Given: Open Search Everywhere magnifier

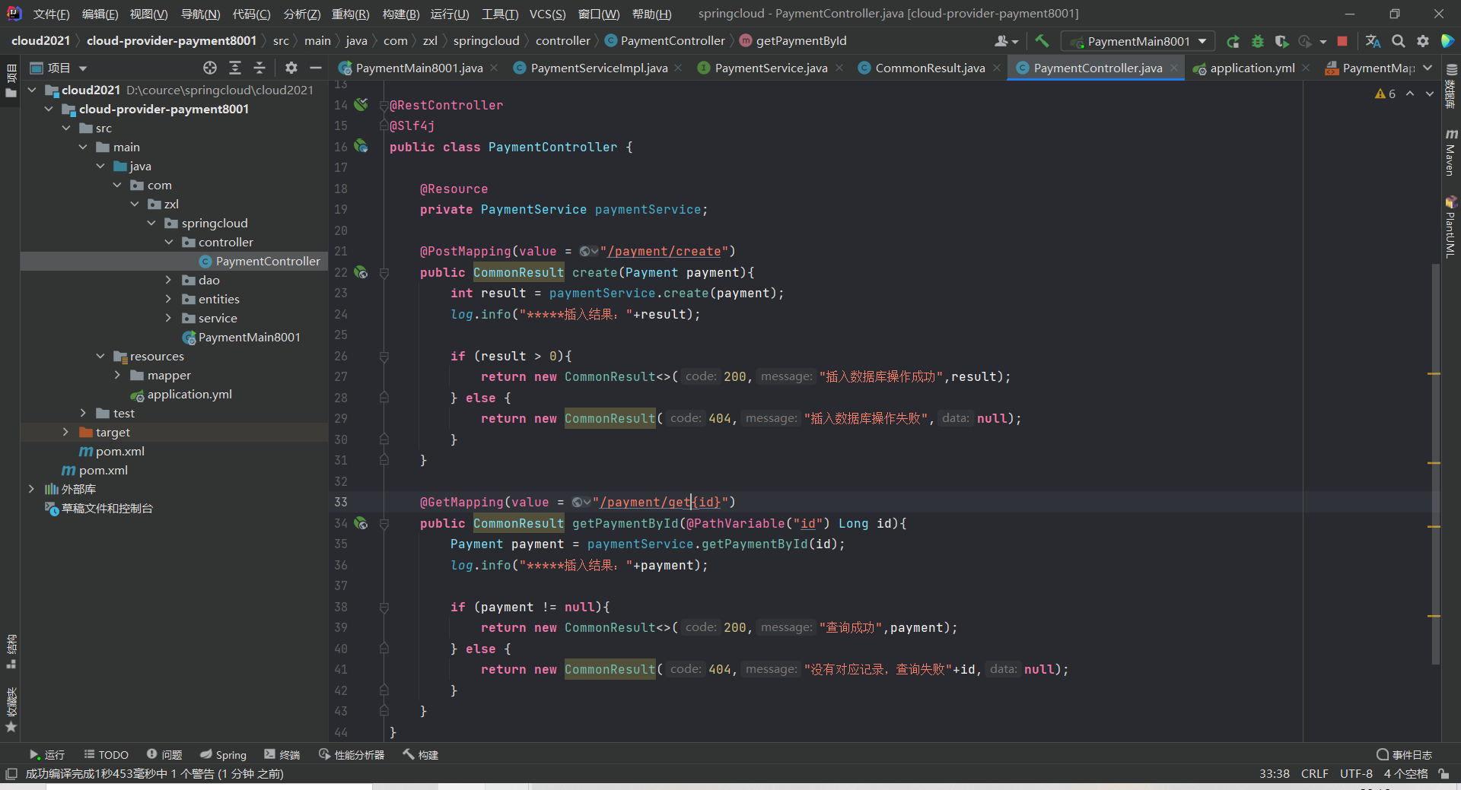Looking at the screenshot, I should [1399, 41].
